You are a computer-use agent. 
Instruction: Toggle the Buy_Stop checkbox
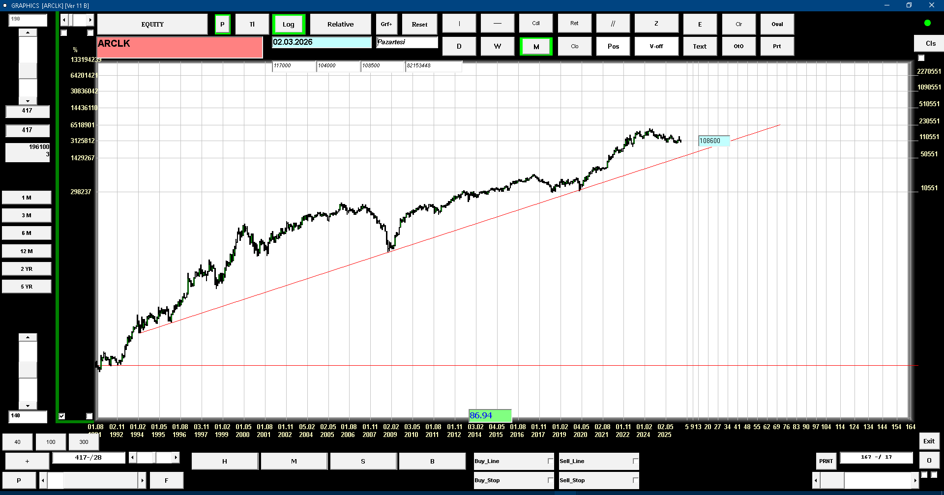click(x=550, y=480)
